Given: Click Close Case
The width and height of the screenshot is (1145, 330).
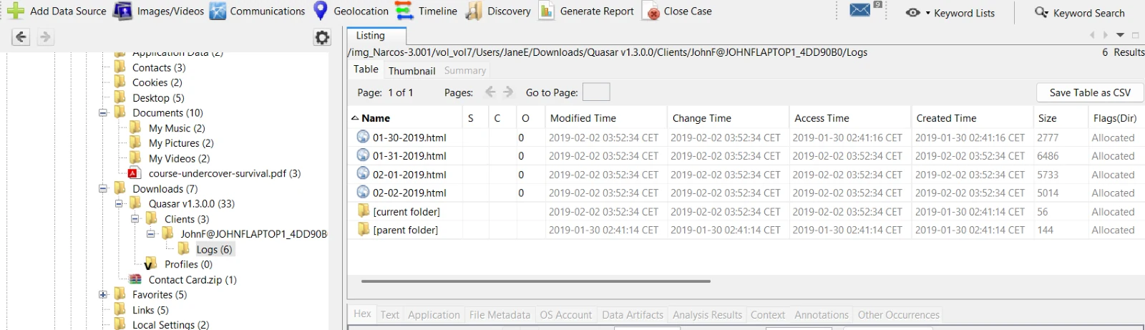Looking at the screenshot, I should (x=677, y=11).
